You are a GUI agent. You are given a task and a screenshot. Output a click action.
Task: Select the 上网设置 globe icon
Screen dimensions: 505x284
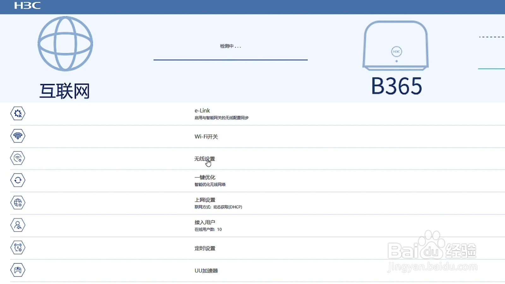pyautogui.click(x=18, y=203)
